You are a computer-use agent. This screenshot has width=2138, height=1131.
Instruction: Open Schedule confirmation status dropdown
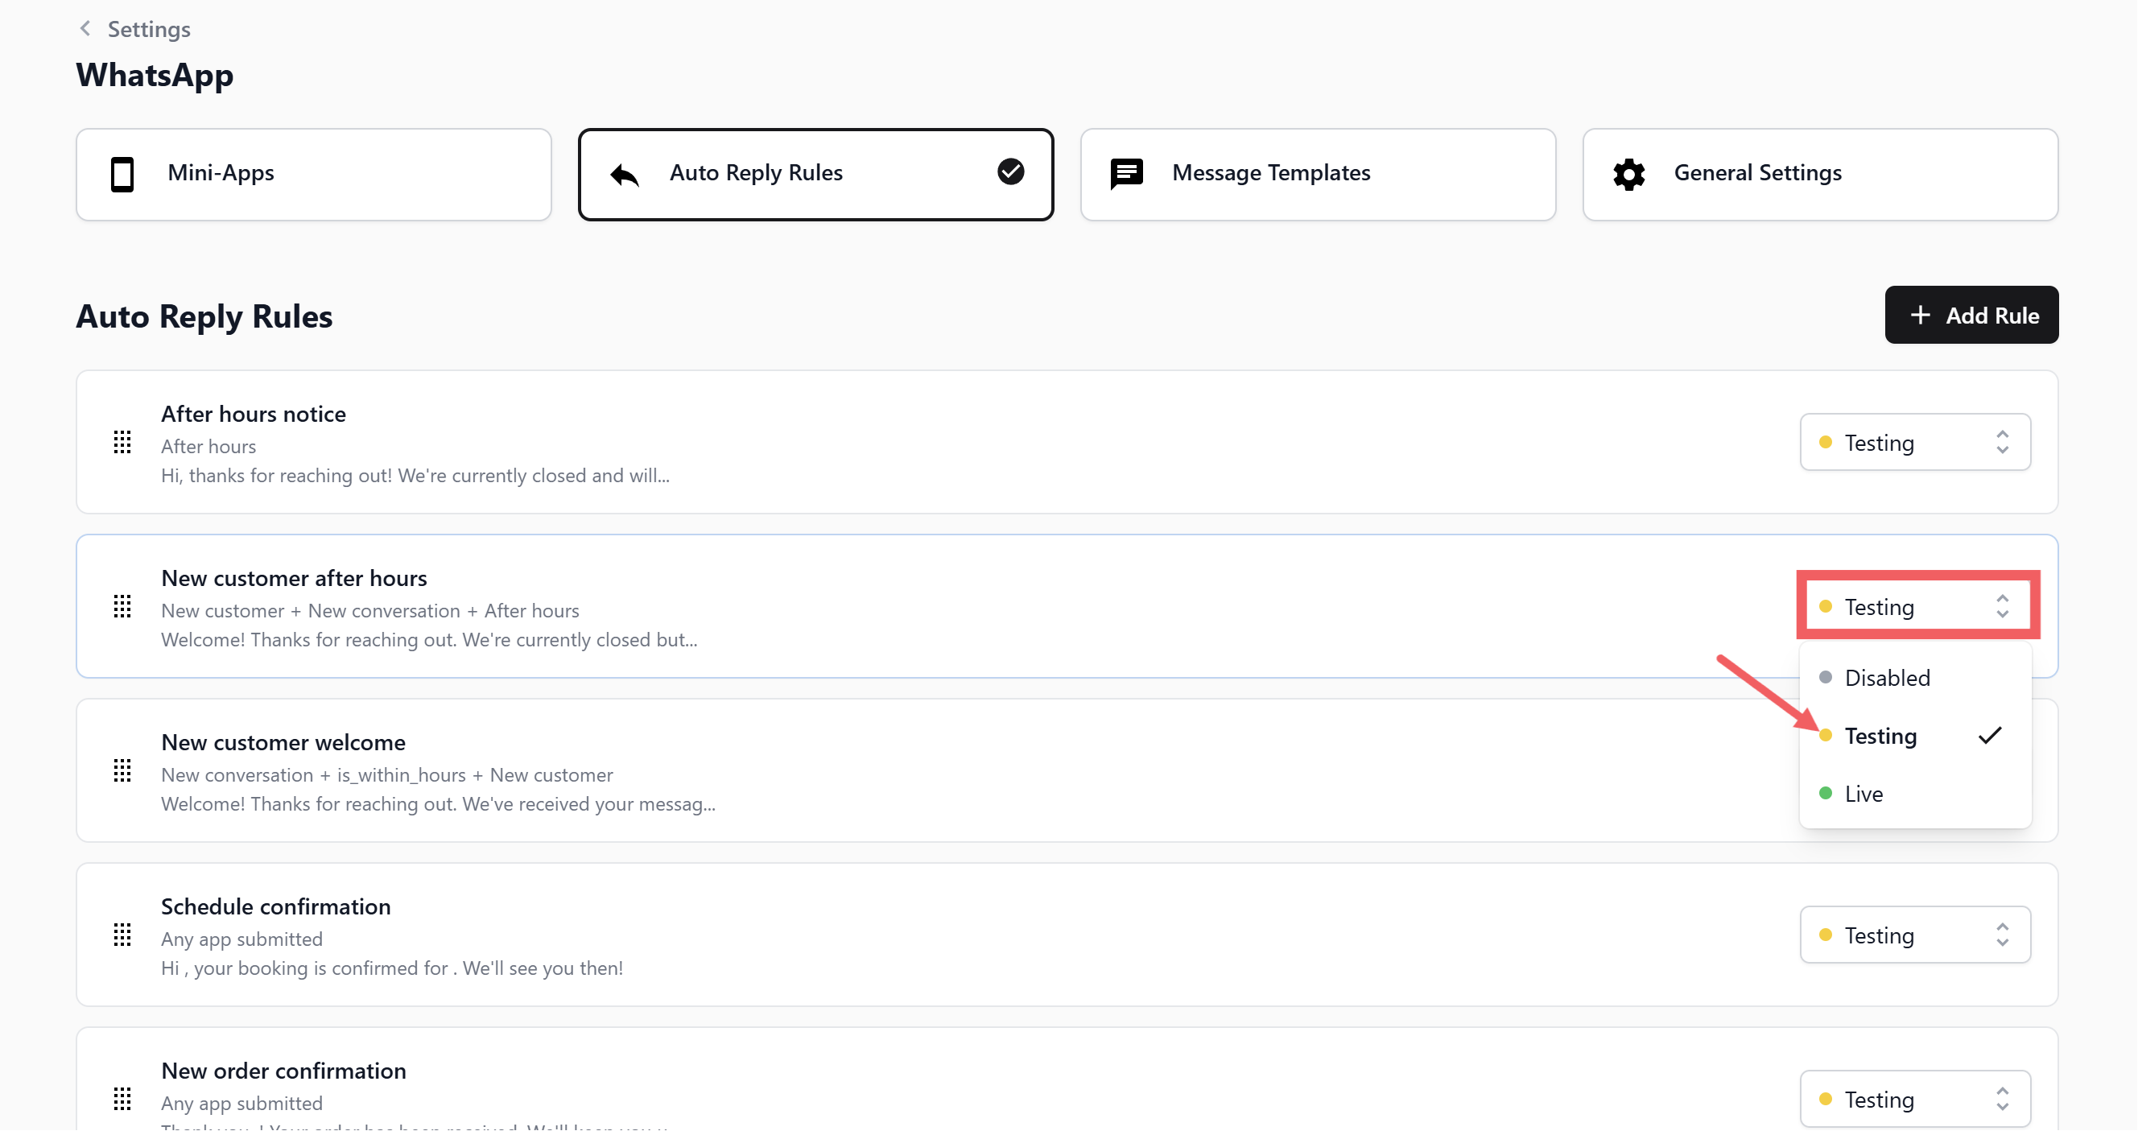(x=1914, y=935)
